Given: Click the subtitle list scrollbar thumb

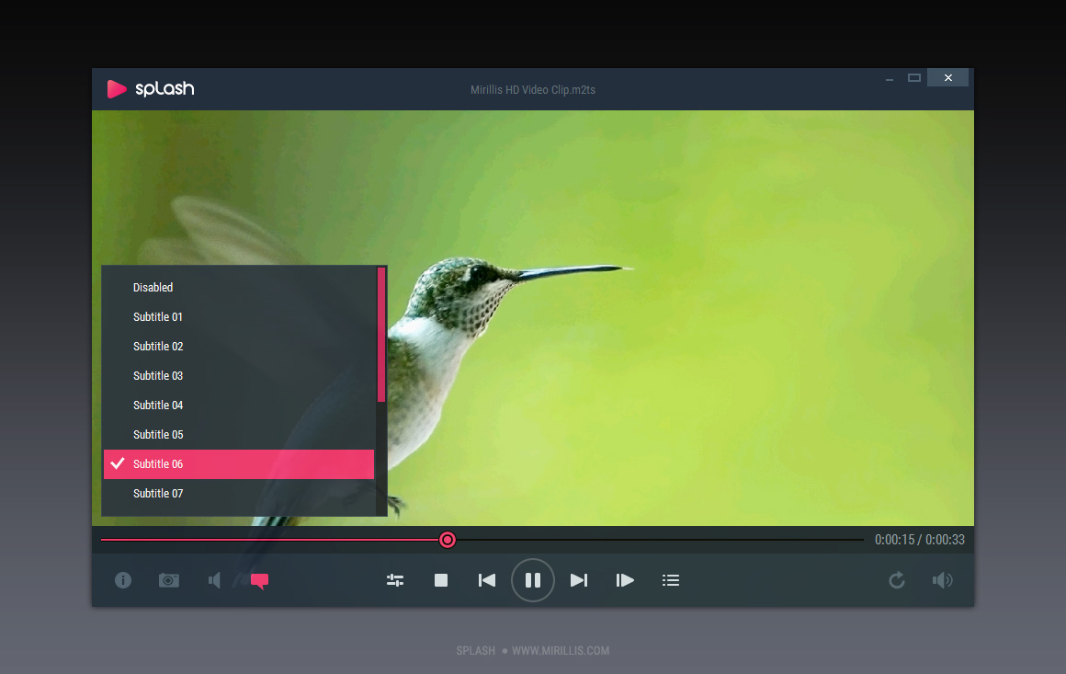Looking at the screenshot, I should point(381,335).
